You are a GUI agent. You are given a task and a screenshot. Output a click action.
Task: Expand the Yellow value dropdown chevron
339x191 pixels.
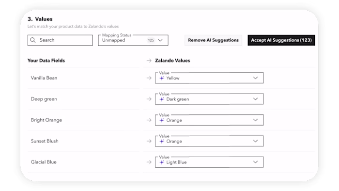point(255,78)
